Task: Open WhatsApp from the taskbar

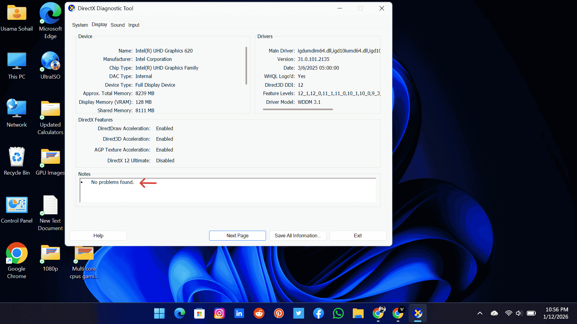Action: (x=338, y=313)
